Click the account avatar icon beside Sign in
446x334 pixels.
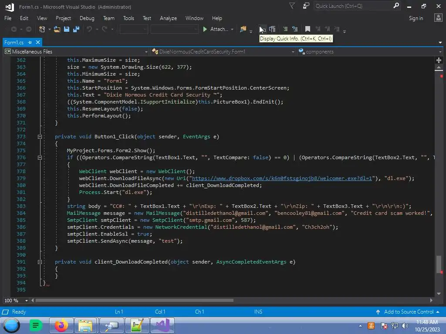click(x=438, y=18)
